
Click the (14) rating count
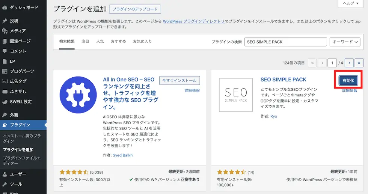tap(251, 172)
